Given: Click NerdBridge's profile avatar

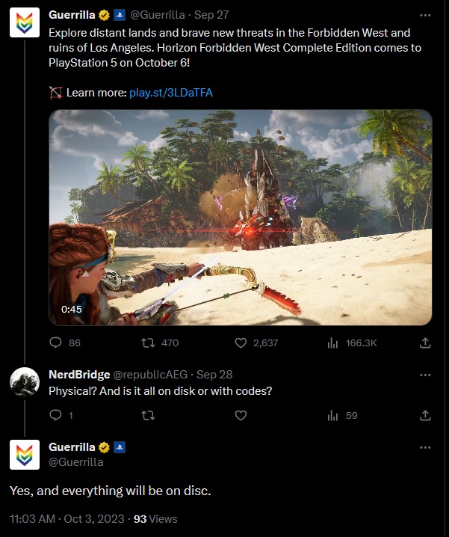Looking at the screenshot, I should (x=24, y=383).
